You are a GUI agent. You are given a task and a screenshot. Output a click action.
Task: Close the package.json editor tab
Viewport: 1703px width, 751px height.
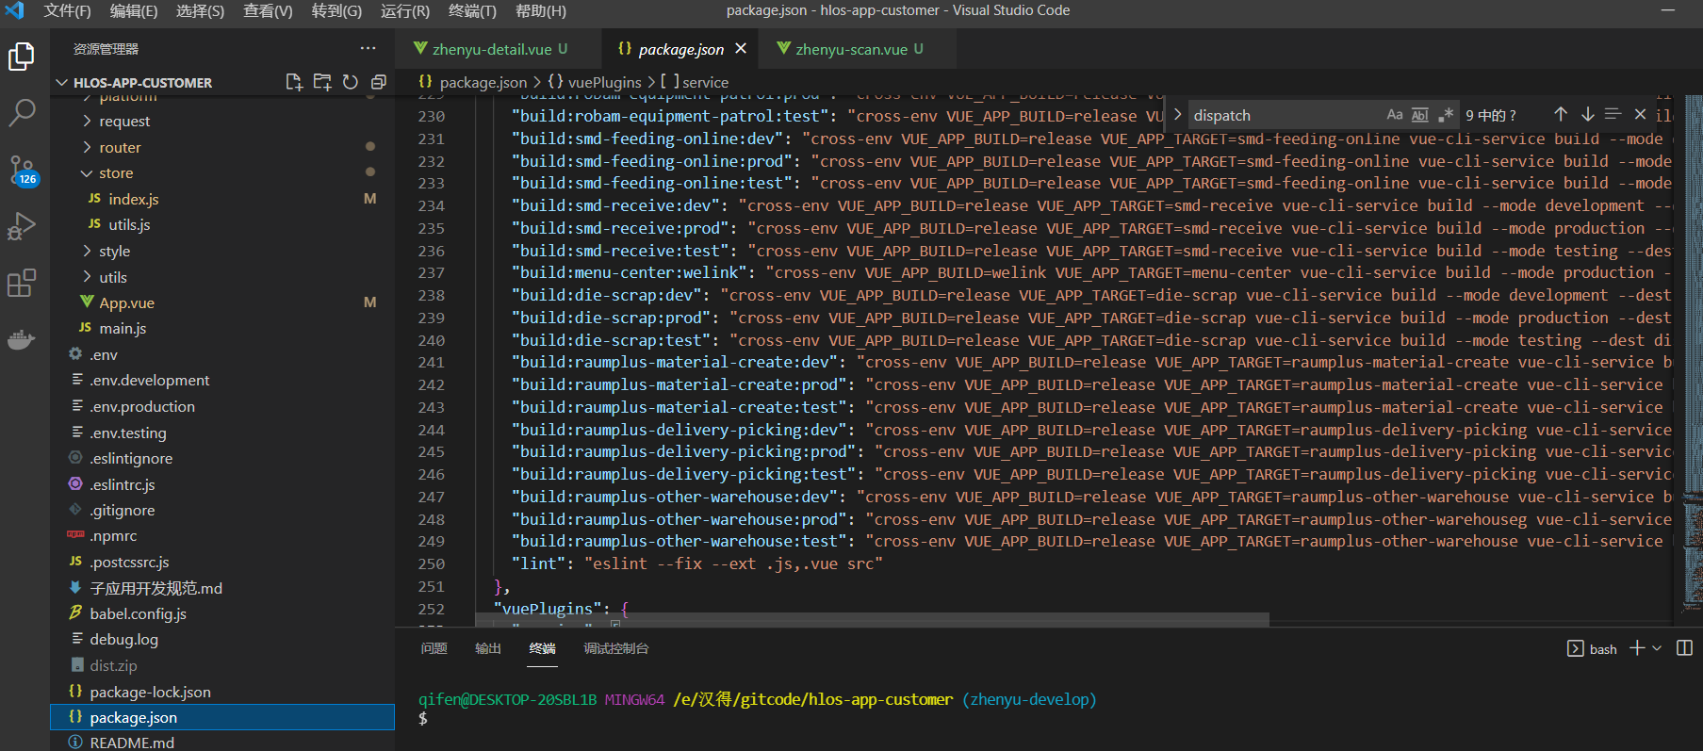741,48
